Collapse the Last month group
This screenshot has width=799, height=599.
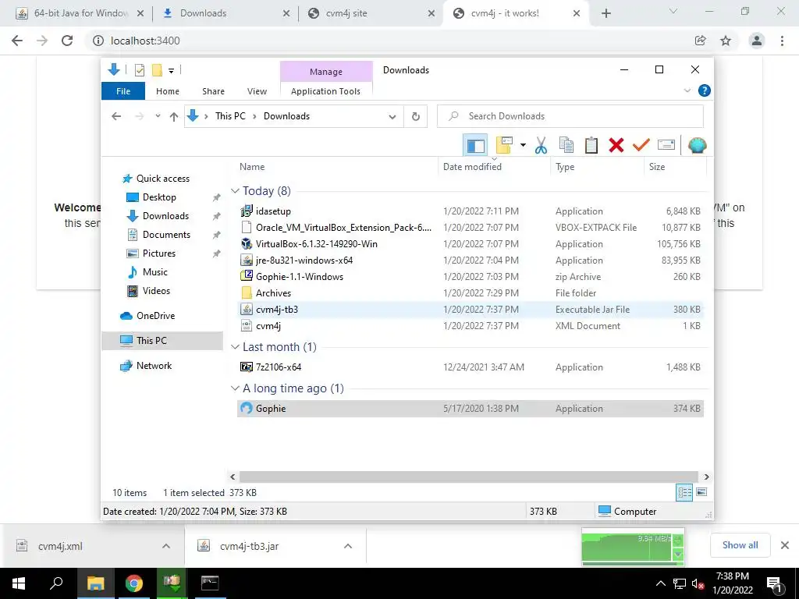point(235,347)
